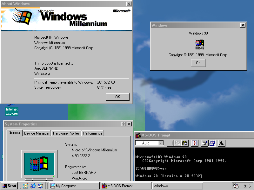Click the Mark button in MS-DOS toolbar

(170, 143)
